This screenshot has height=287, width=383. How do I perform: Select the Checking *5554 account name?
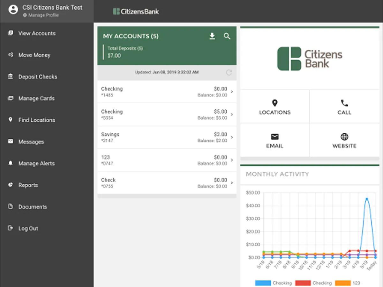pos(112,112)
